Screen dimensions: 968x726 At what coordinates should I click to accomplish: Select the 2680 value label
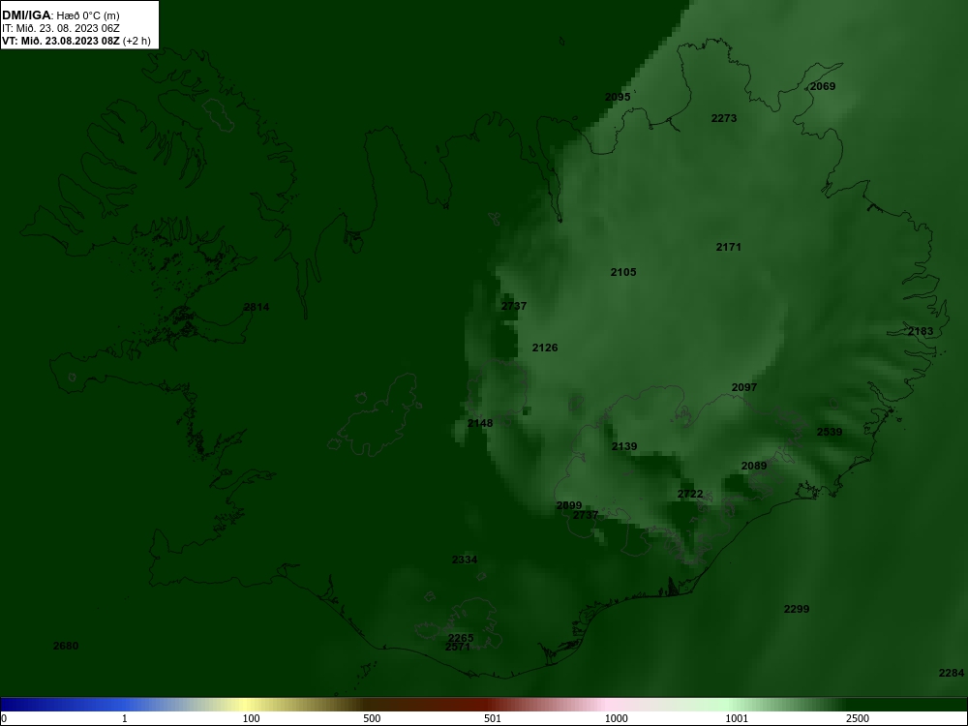[66, 646]
